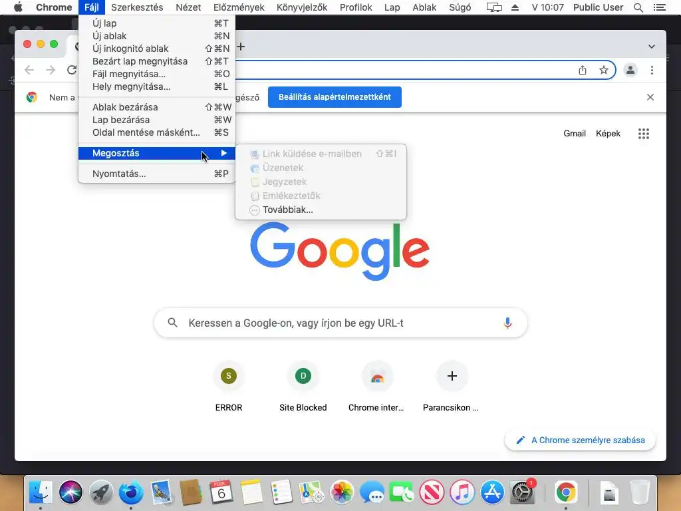Reload the page

point(72,70)
